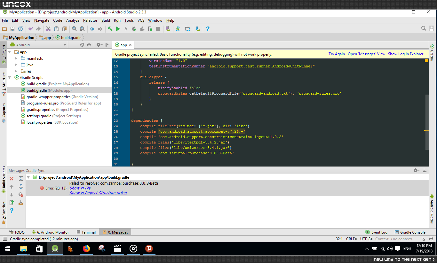Open the Messages panel gear dropdown
The image size is (437, 263).
[416, 171]
